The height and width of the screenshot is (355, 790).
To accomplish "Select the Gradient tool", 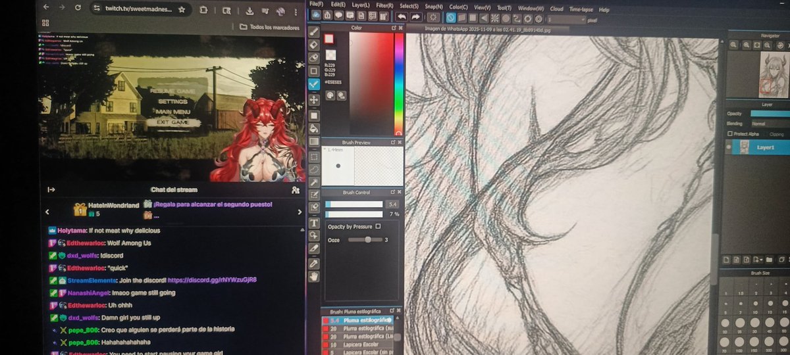I will (314, 141).
